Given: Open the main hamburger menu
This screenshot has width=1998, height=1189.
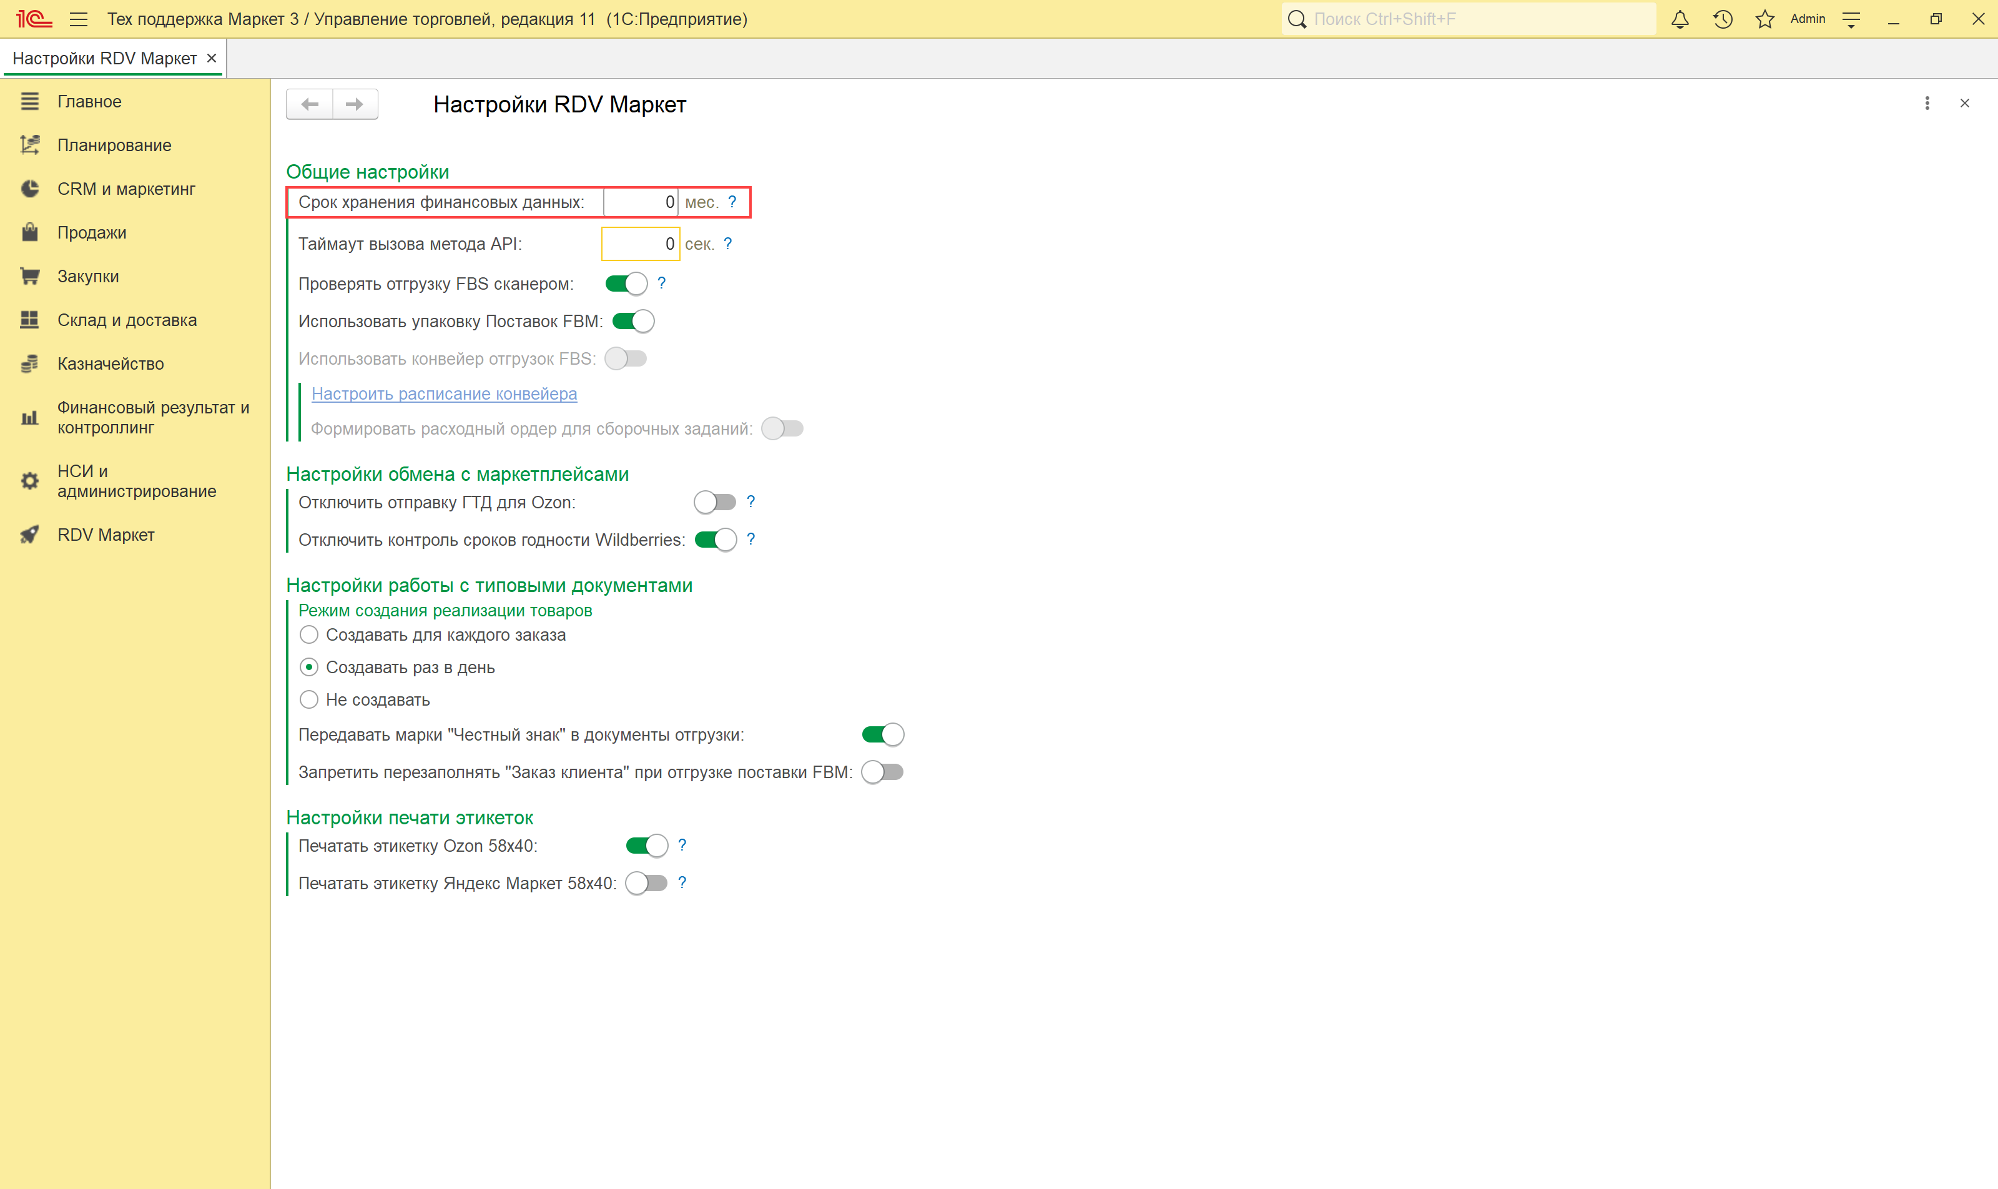Looking at the screenshot, I should tap(79, 19).
